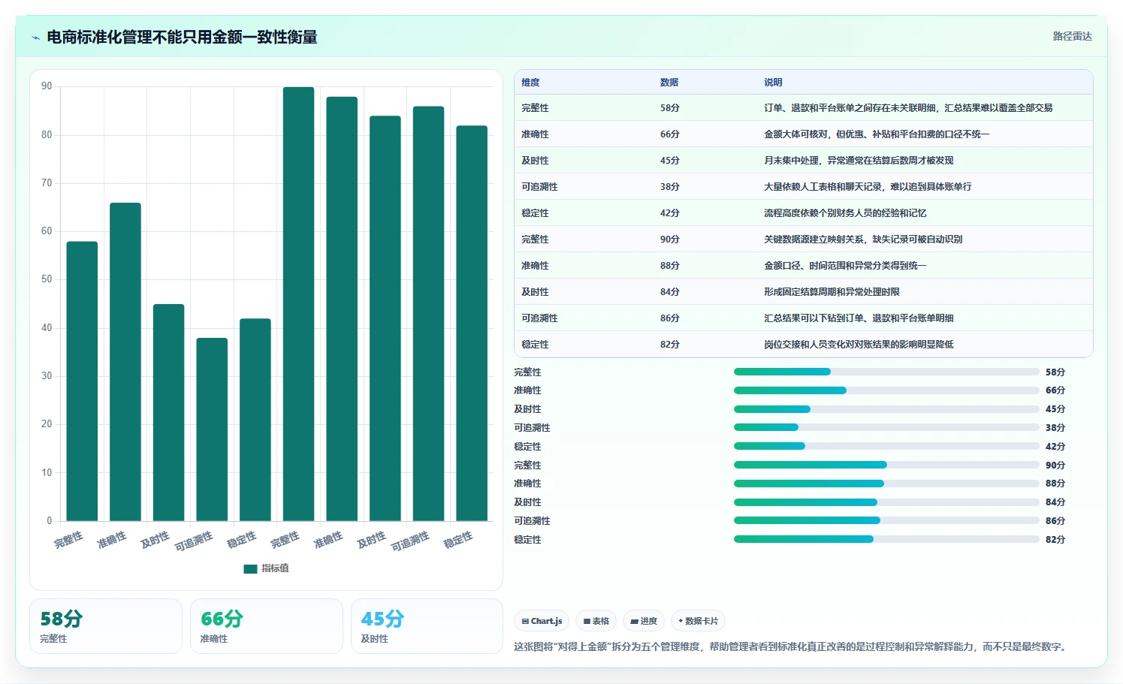Screen dimensions: 1123x684
Task: Select the progress bar labeled 86分
Action: click(x=886, y=520)
